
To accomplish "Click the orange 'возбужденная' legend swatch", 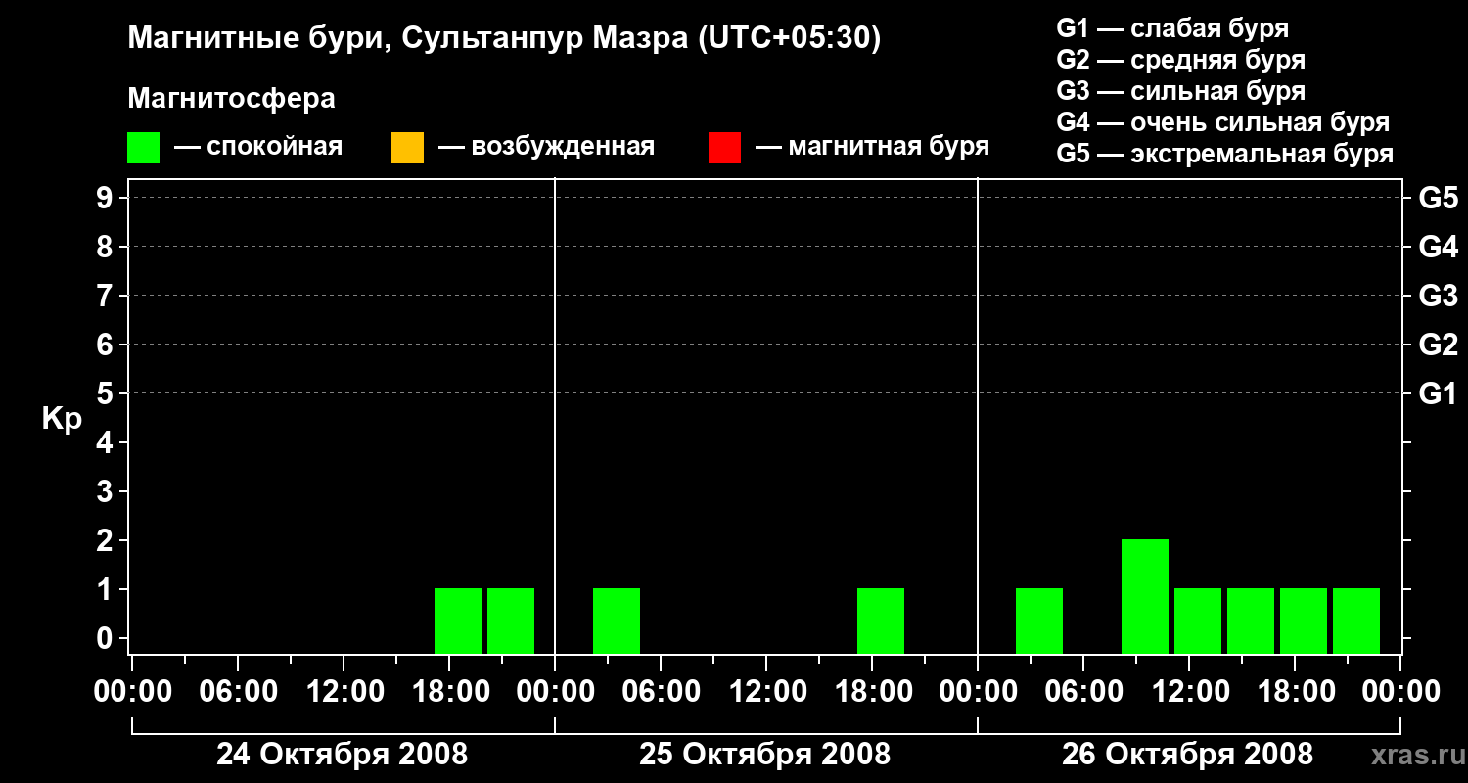I will click(407, 148).
